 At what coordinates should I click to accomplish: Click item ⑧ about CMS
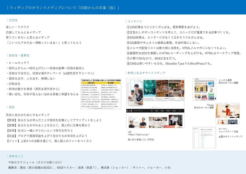click(169, 64)
